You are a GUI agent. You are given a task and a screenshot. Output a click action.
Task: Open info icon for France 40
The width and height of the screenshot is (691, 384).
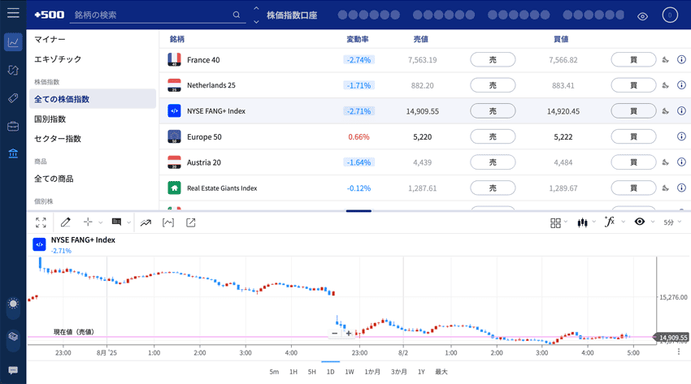click(681, 59)
